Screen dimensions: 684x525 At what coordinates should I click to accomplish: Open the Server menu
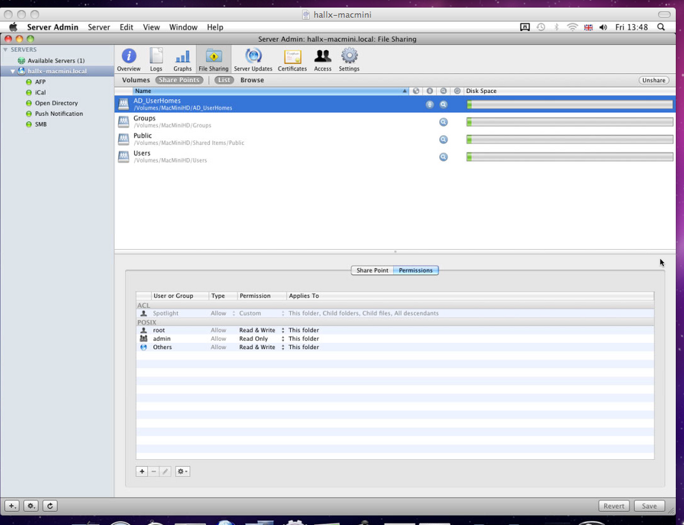click(x=98, y=27)
